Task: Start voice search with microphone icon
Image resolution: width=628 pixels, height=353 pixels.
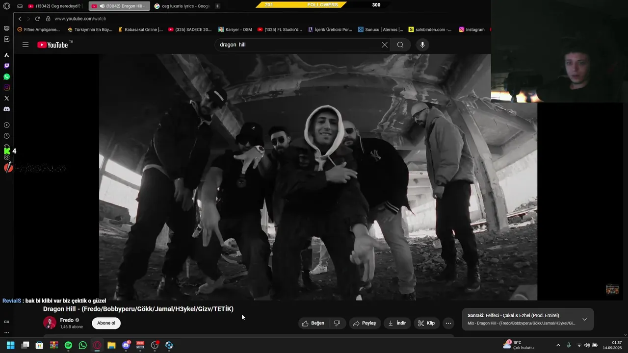Action: [422, 45]
